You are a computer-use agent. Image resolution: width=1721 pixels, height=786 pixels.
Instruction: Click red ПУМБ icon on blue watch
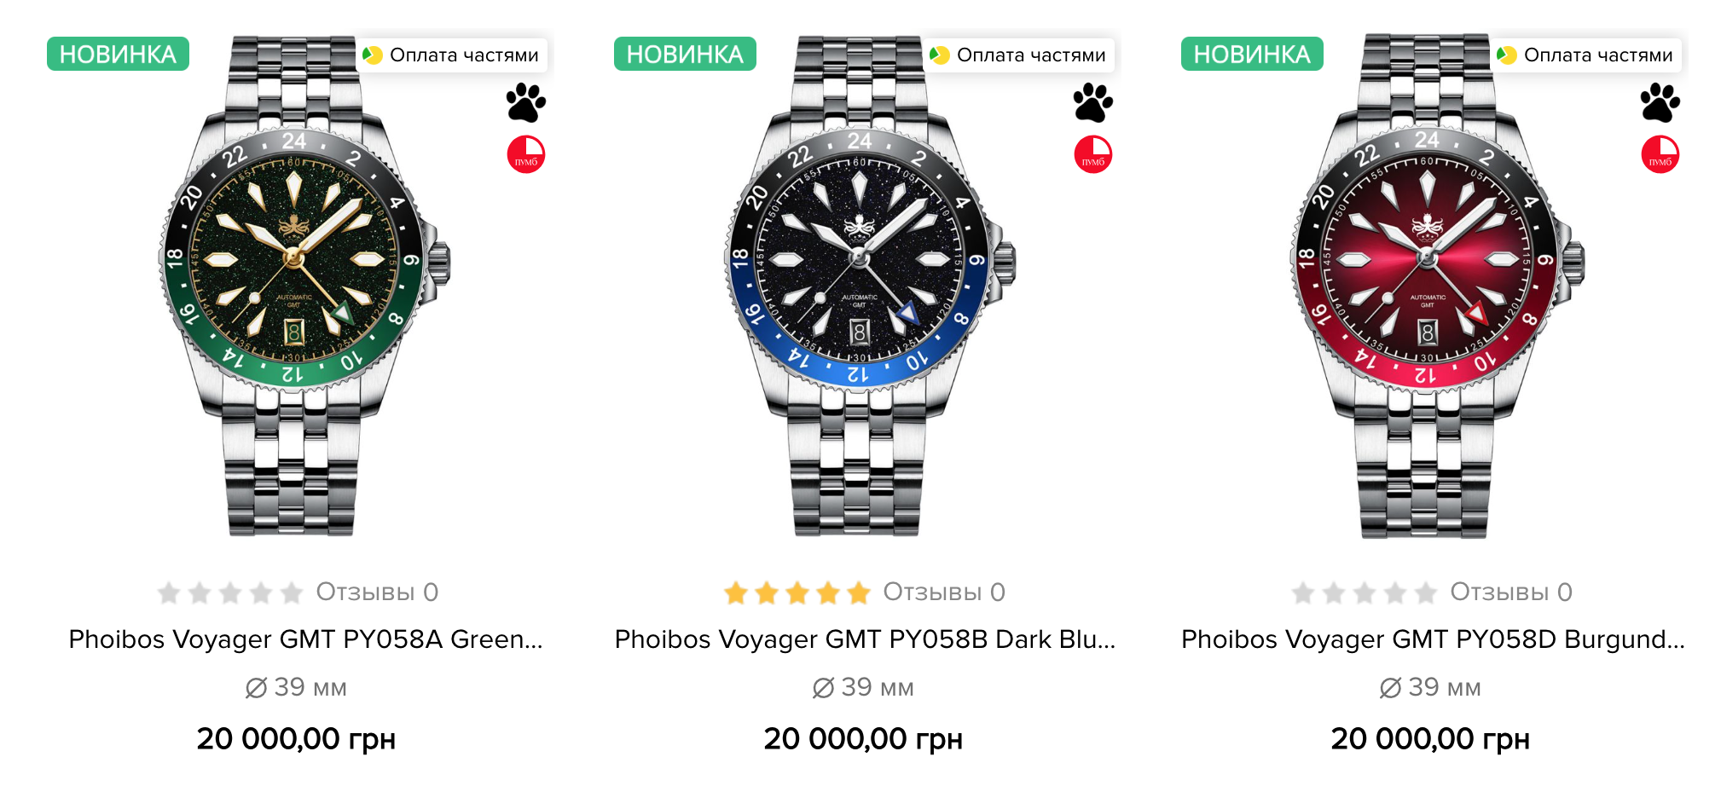1093,154
